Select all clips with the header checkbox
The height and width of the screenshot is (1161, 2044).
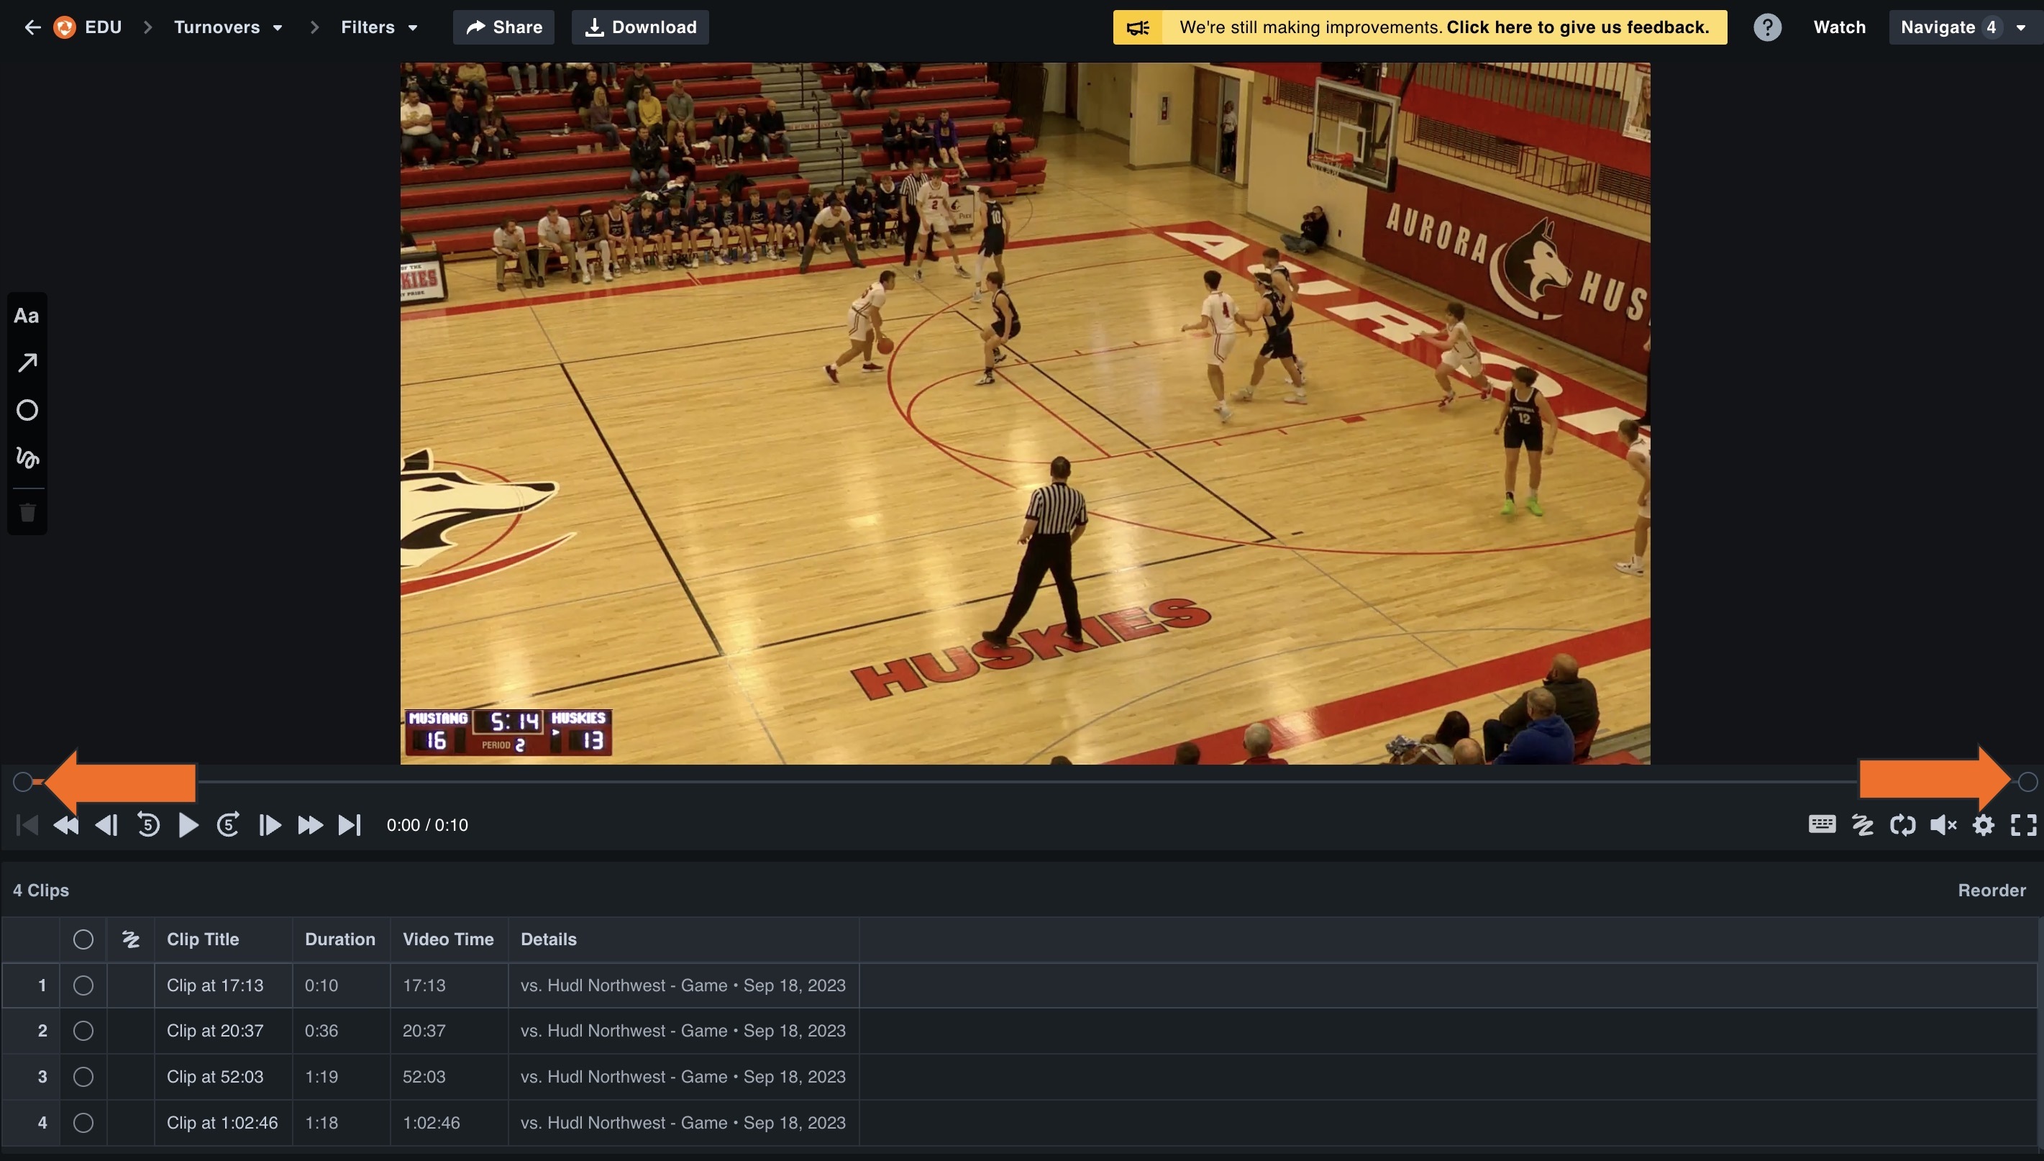pyautogui.click(x=83, y=939)
